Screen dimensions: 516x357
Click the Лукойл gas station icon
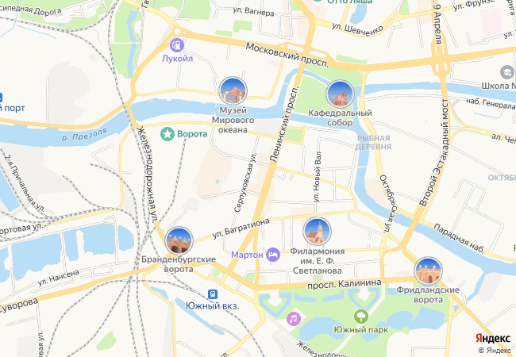tap(177, 45)
